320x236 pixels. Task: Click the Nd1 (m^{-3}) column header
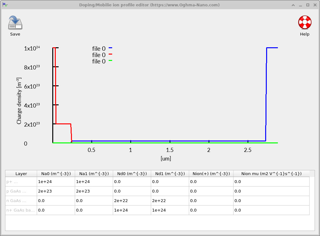coord(170,174)
